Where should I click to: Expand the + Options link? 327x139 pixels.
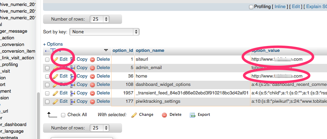pos(53,44)
